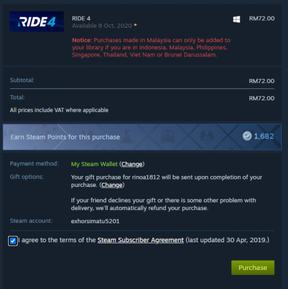This screenshot has width=288, height=289.
Task: Click the exhorsimatu5201 account name
Action: click(x=95, y=221)
